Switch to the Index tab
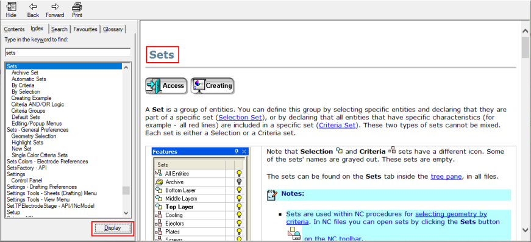The height and width of the screenshot is (242, 531). [37, 29]
